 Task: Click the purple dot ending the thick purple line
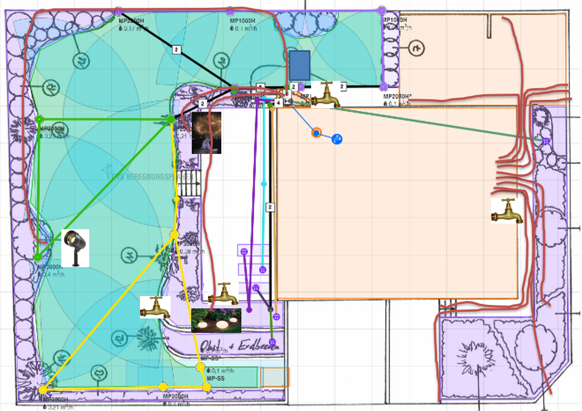(x=249, y=310)
